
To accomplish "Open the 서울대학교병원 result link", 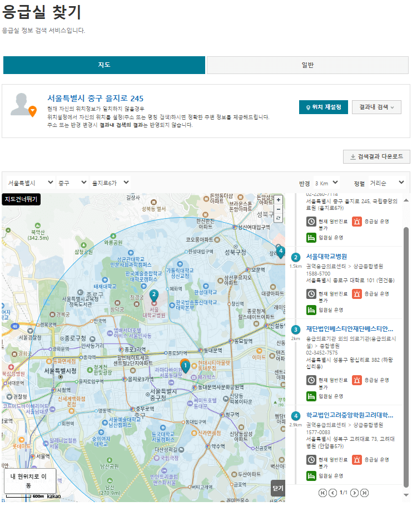I will (x=326, y=257).
